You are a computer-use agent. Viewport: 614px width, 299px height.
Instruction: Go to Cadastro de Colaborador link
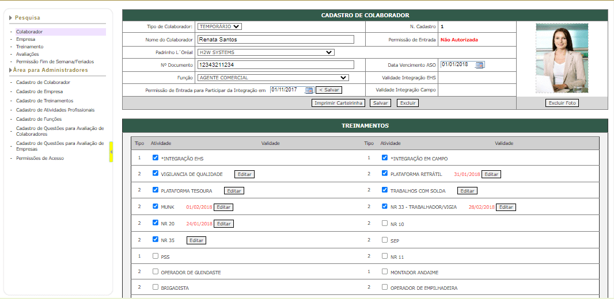click(x=43, y=82)
